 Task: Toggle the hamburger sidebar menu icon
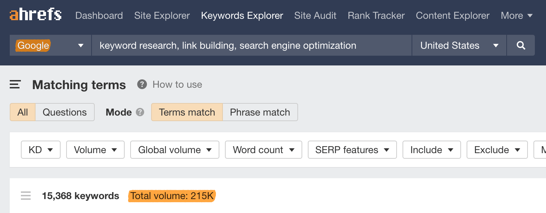15,85
